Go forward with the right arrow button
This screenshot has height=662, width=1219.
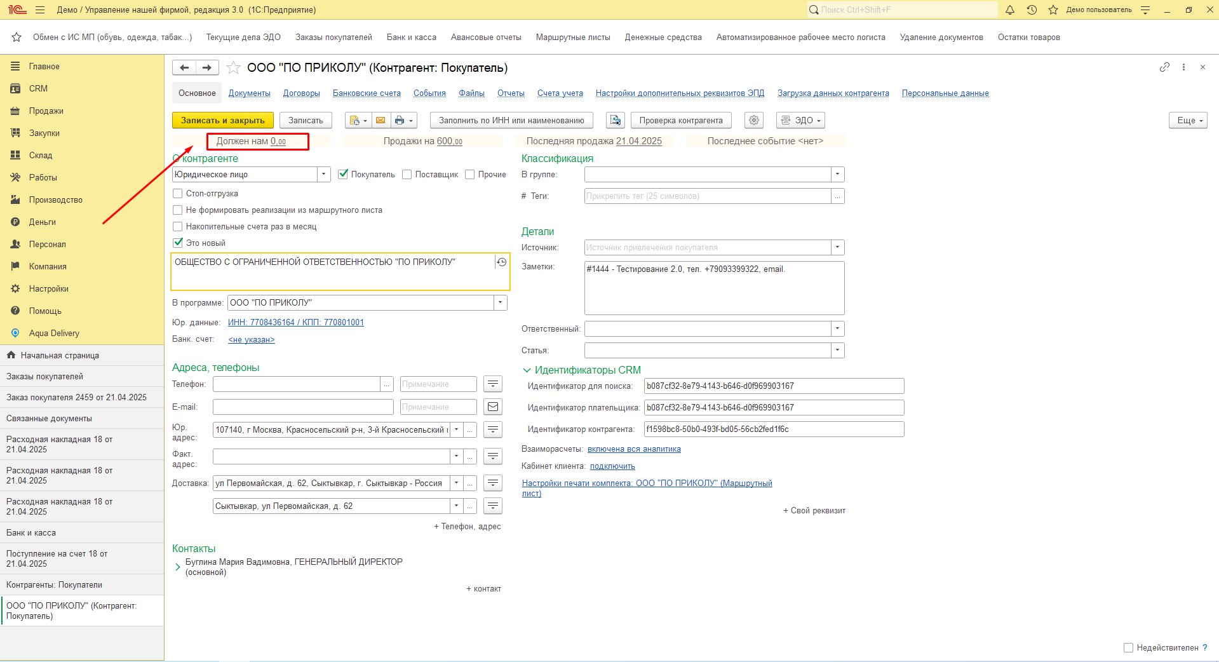point(207,67)
